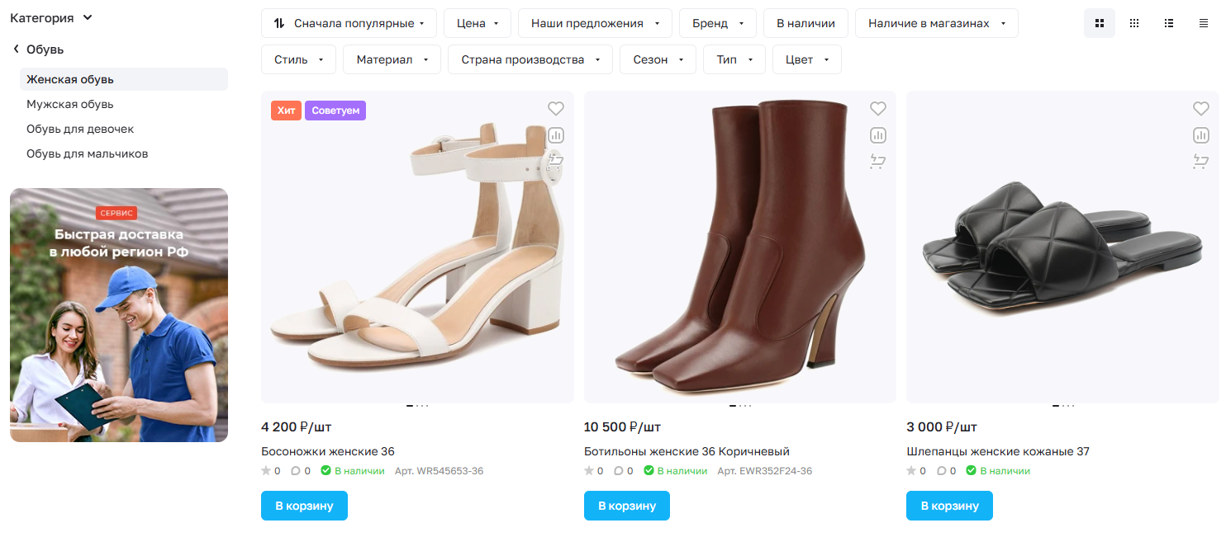This screenshot has height=537, width=1226.
Task: Add 'Босоножки женские 36' to cart
Action: 304,506
